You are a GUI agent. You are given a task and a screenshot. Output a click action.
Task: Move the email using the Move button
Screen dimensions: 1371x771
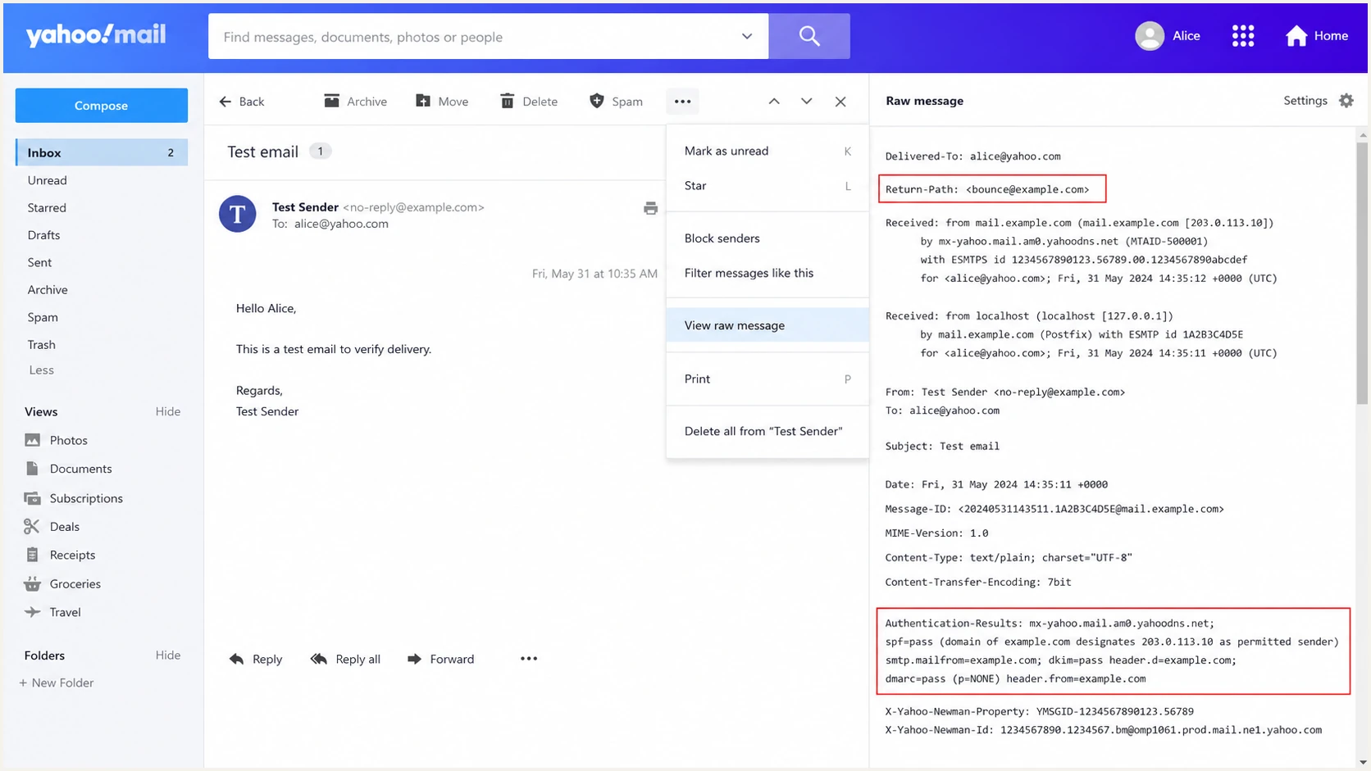click(442, 102)
